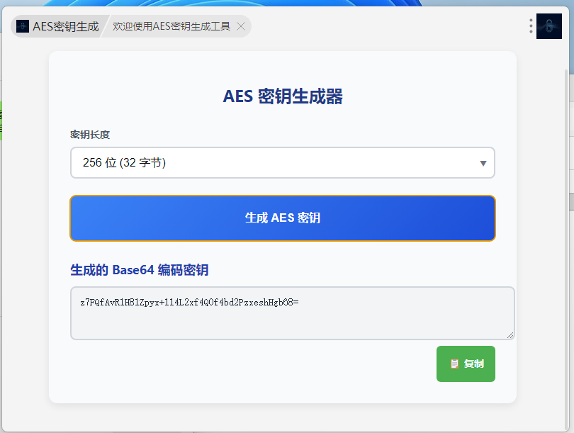This screenshot has width=574, height=433.
Task: Open the three-dot more options menu
Action: click(531, 26)
